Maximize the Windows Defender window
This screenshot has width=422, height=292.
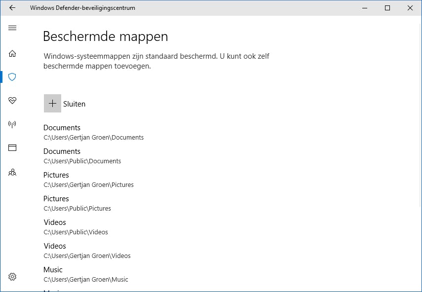(x=387, y=8)
